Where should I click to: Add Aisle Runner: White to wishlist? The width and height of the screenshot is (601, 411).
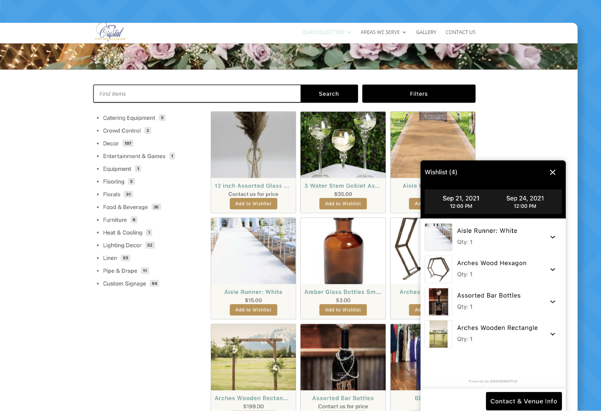pyautogui.click(x=253, y=310)
